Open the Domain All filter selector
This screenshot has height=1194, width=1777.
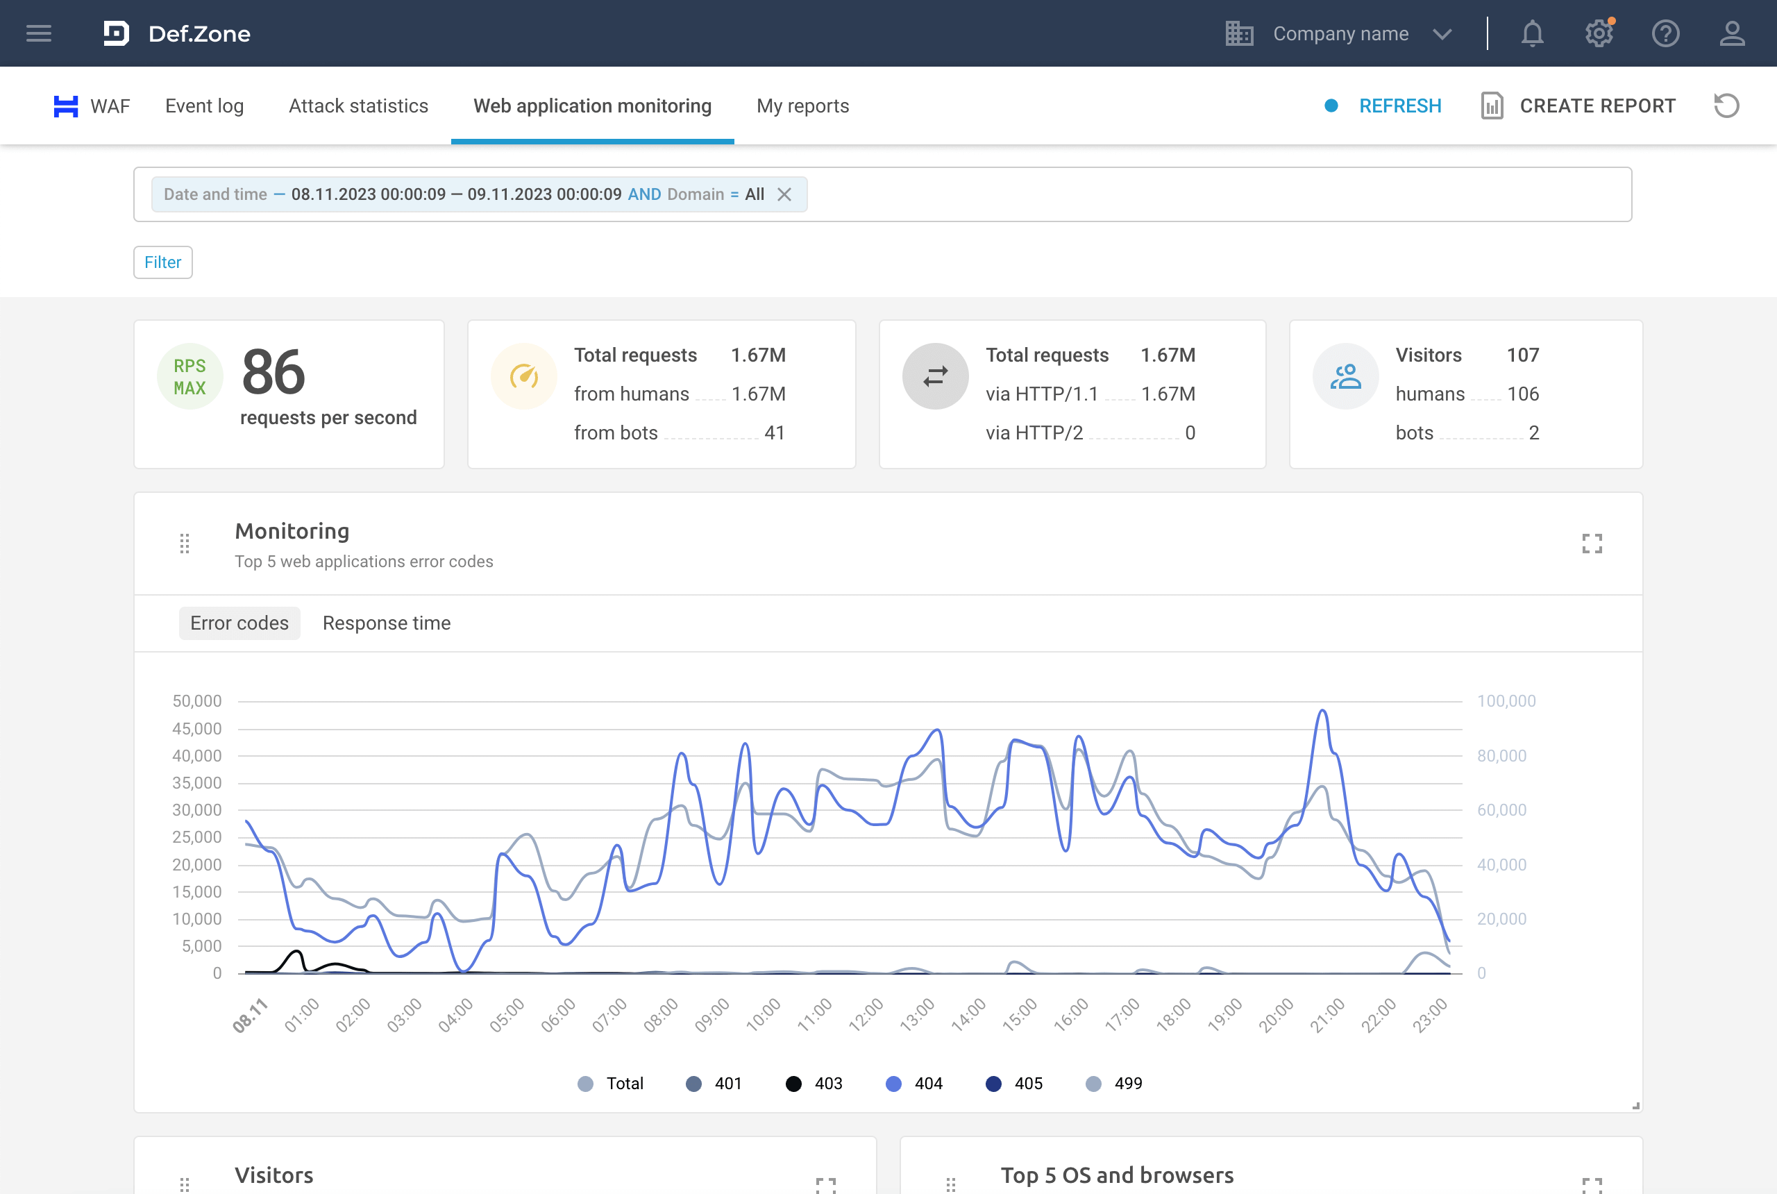755,194
